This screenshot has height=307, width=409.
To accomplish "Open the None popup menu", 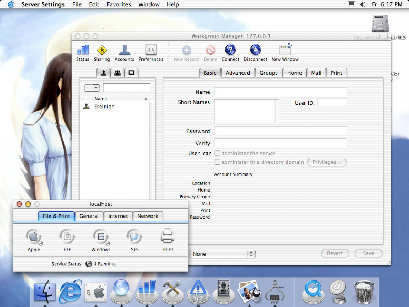I will point(222,254).
